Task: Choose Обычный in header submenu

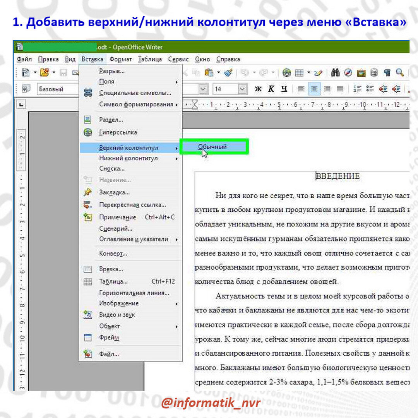Action: 214,147
